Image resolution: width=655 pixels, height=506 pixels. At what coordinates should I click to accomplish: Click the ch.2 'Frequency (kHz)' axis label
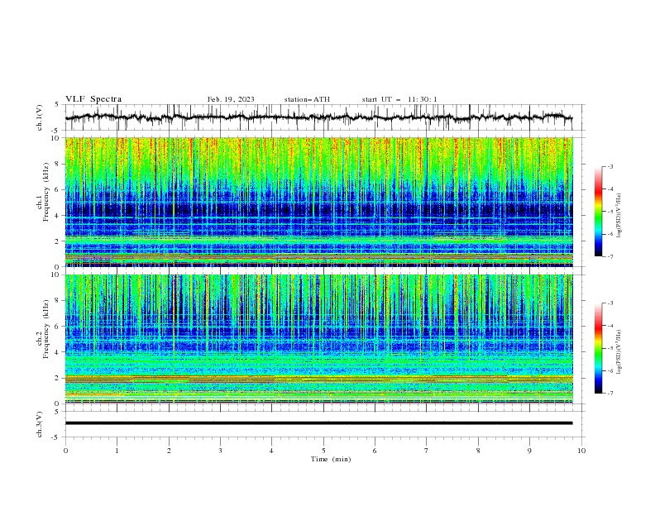[x=45, y=329]
